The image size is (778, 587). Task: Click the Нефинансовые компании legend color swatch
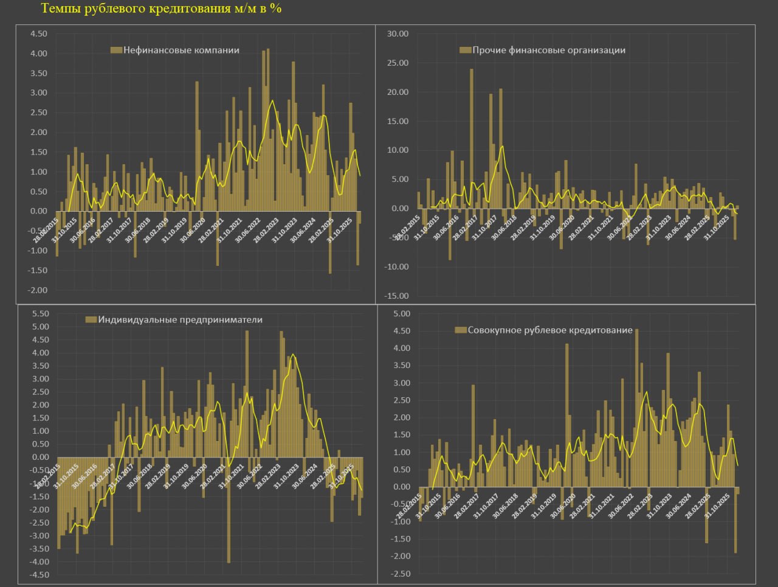click(x=116, y=50)
